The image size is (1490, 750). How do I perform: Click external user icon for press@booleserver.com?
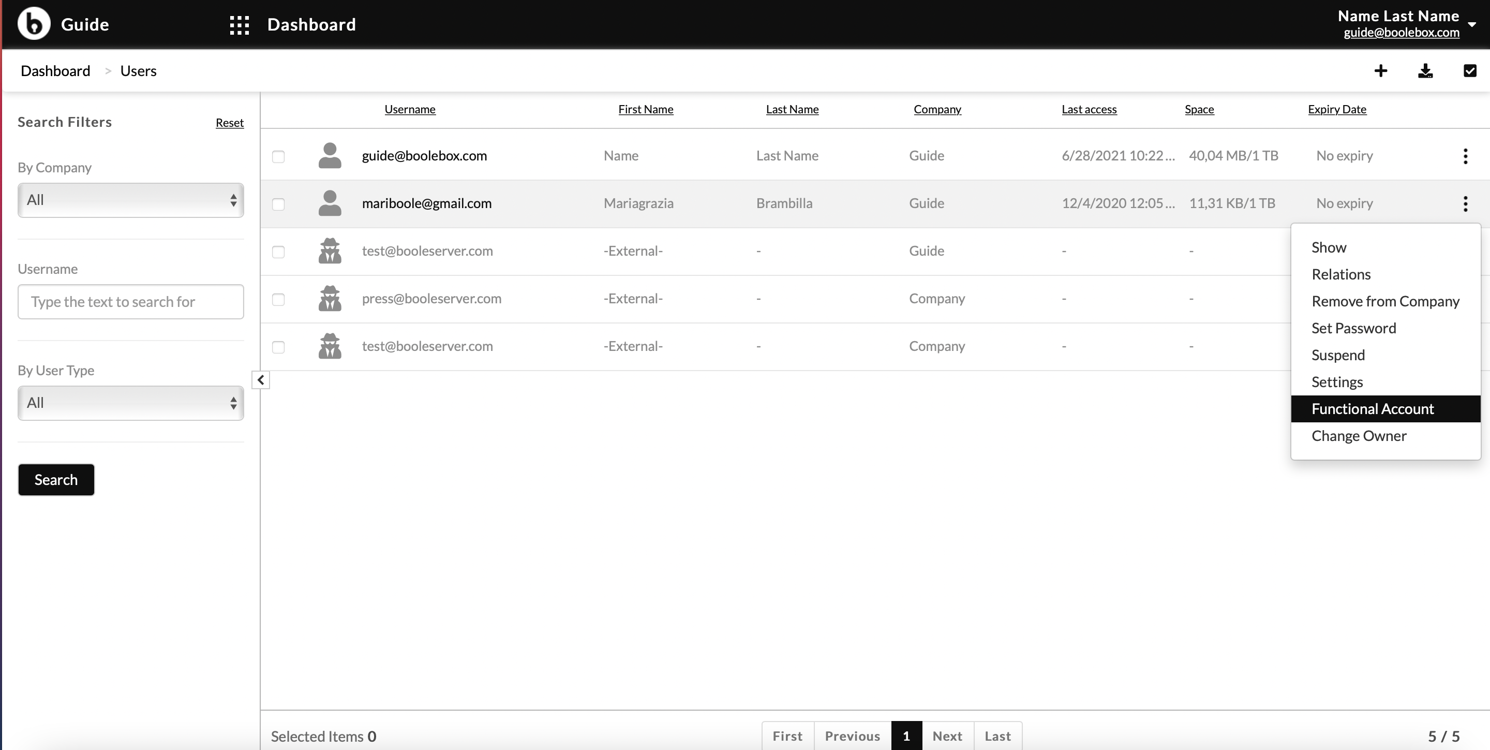coord(330,299)
